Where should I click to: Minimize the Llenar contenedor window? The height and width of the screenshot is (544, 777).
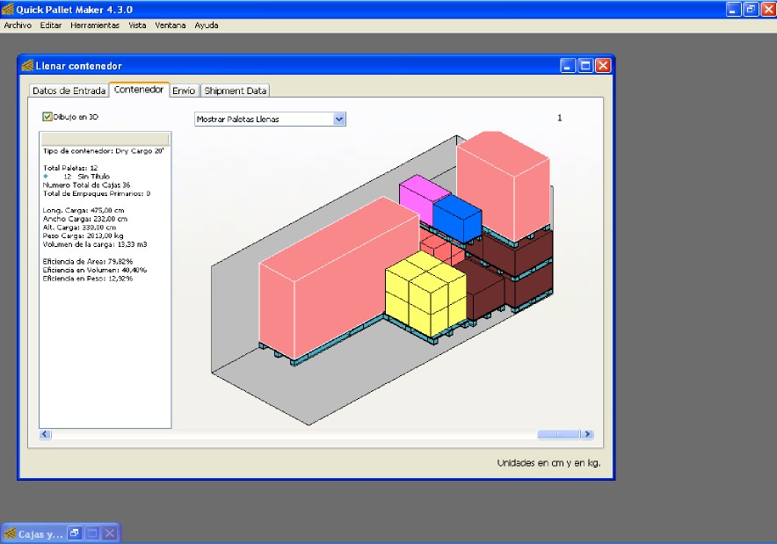coord(568,65)
